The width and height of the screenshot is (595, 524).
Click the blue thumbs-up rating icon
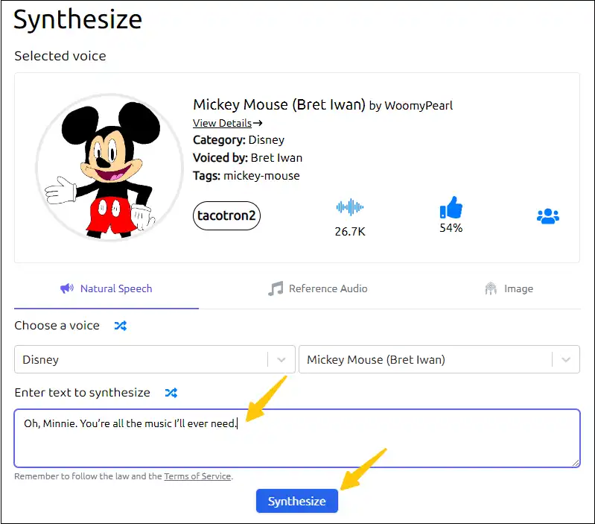click(451, 207)
